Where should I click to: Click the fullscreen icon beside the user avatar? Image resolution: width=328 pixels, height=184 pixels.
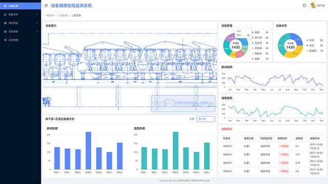(x=304, y=6)
